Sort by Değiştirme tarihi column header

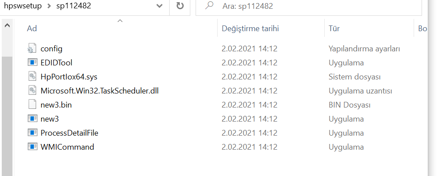250,29
